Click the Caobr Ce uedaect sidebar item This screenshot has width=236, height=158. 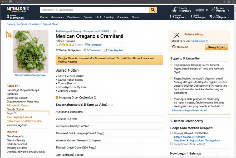coord(17,98)
